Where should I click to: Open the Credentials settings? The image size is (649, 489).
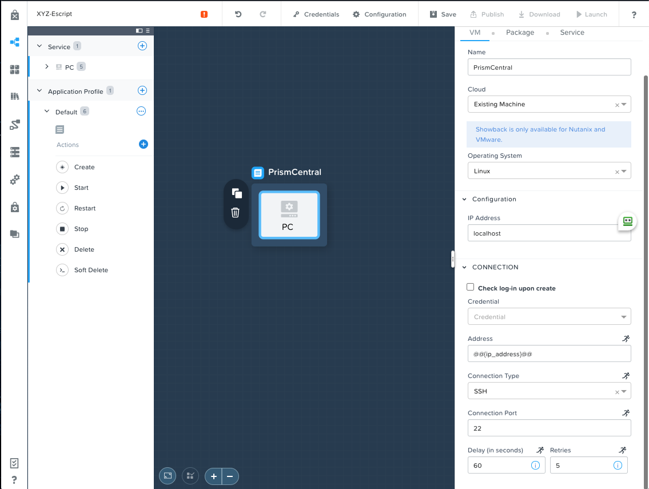coord(316,14)
